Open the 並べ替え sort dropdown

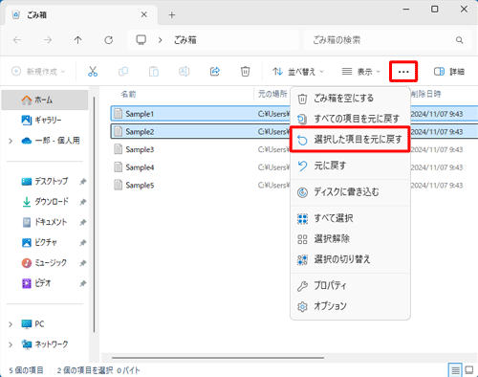(x=298, y=72)
